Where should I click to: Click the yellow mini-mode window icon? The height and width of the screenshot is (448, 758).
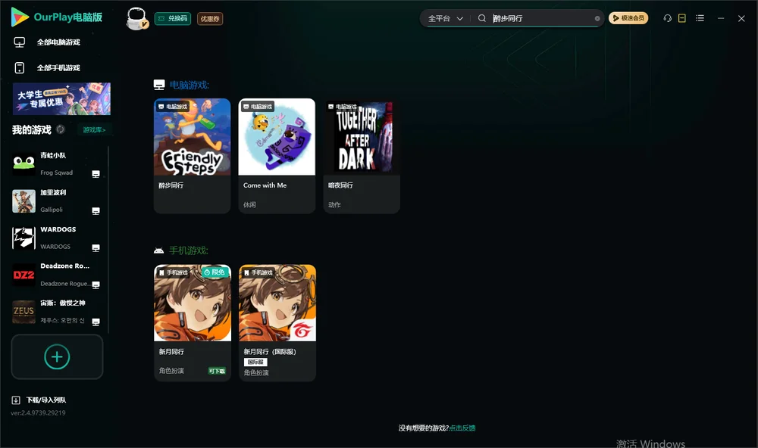682,18
